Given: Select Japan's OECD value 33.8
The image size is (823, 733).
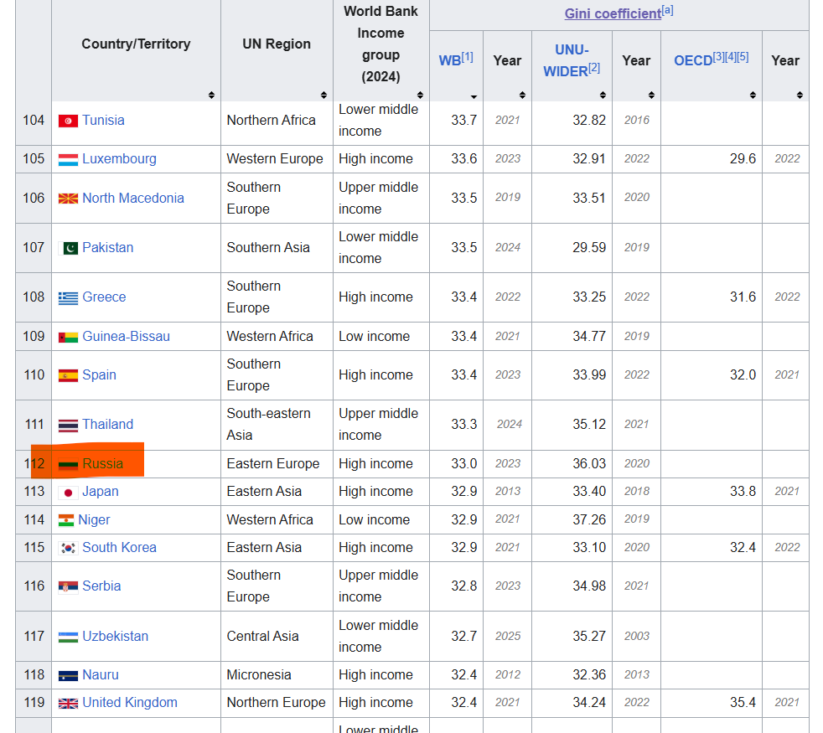Looking at the screenshot, I should click(x=743, y=492).
